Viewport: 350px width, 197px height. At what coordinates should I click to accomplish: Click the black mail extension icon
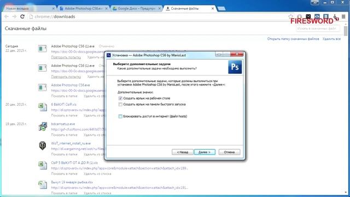[x=308, y=16]
